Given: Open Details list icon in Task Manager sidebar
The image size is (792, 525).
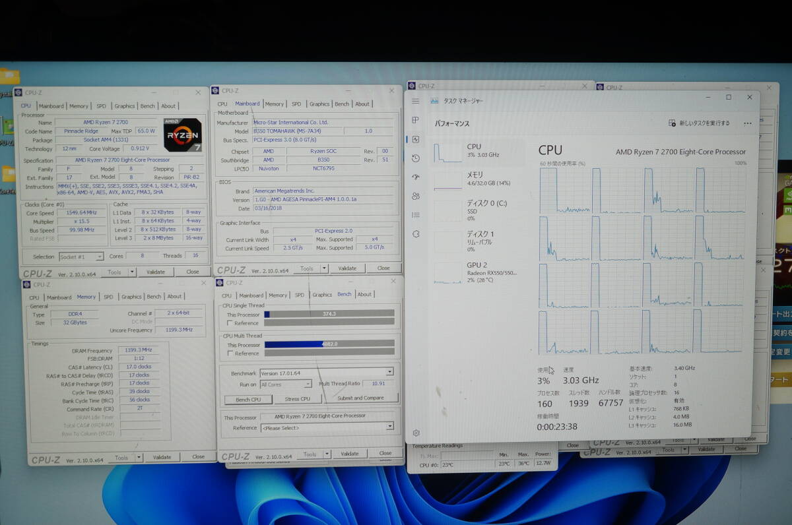Looking at the screenshot, I should (x=415, y=215).
